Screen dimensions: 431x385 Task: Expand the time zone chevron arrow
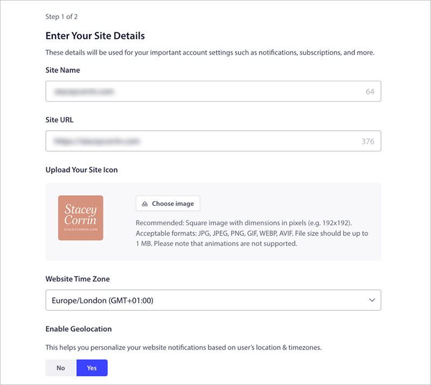point(372,301)
